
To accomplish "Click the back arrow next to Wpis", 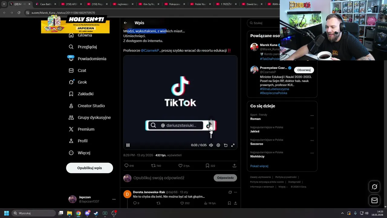I will pos(125,23).
